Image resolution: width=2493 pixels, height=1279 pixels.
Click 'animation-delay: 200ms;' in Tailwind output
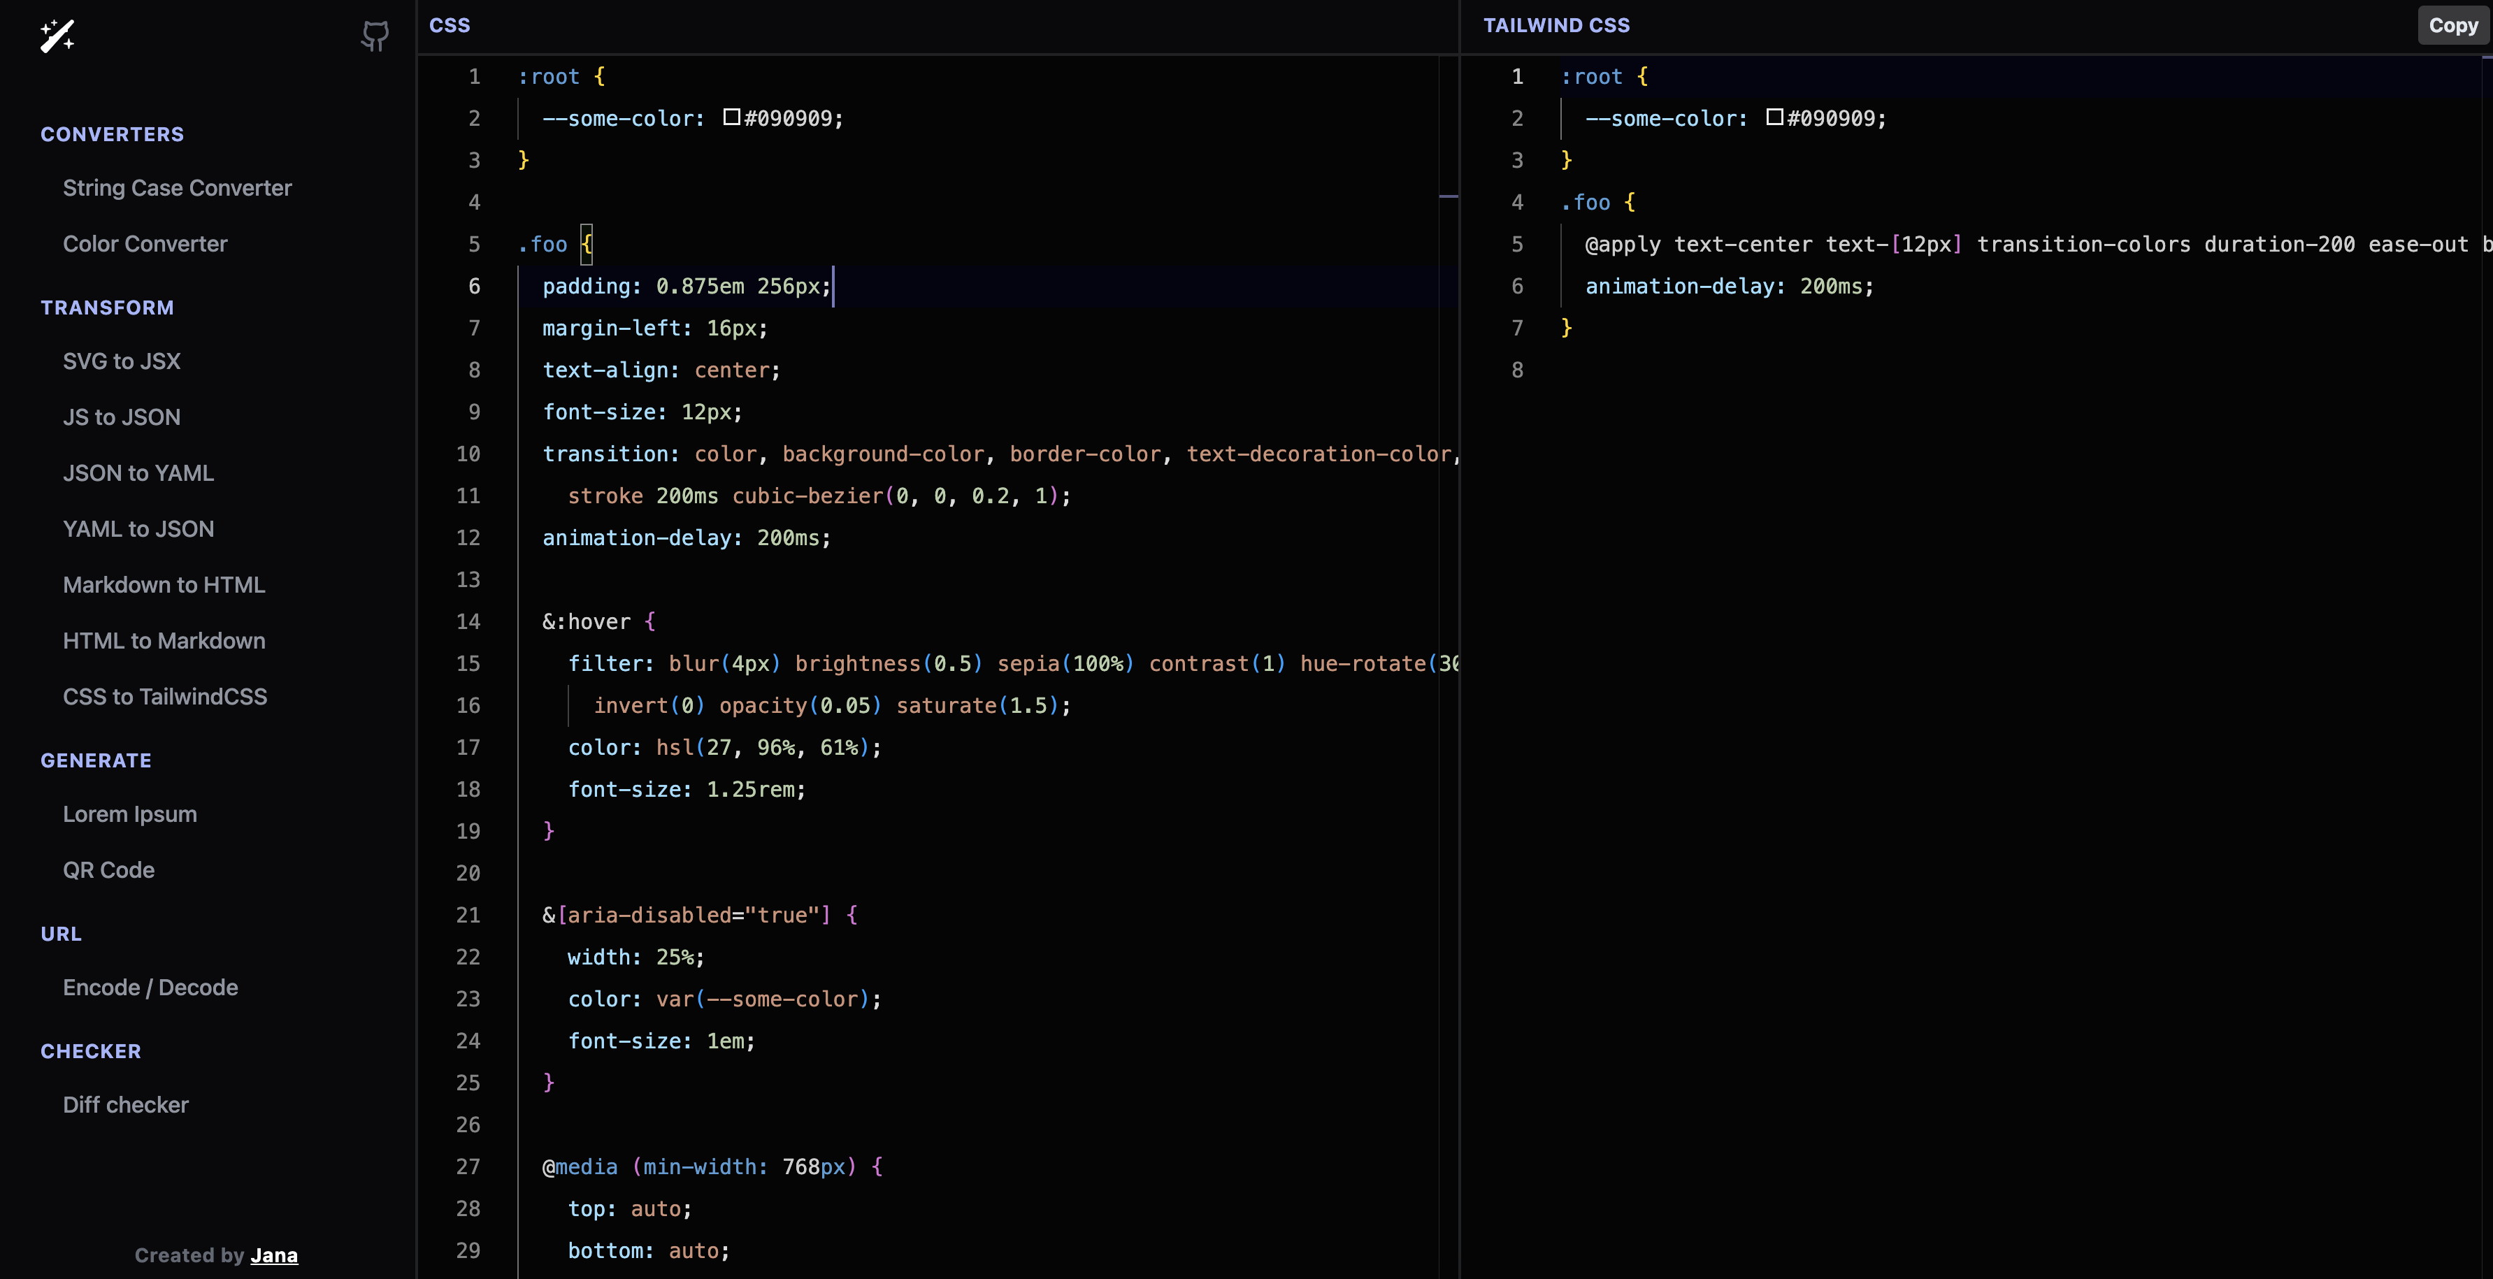pyautogui.click(x=1730, y=287)
